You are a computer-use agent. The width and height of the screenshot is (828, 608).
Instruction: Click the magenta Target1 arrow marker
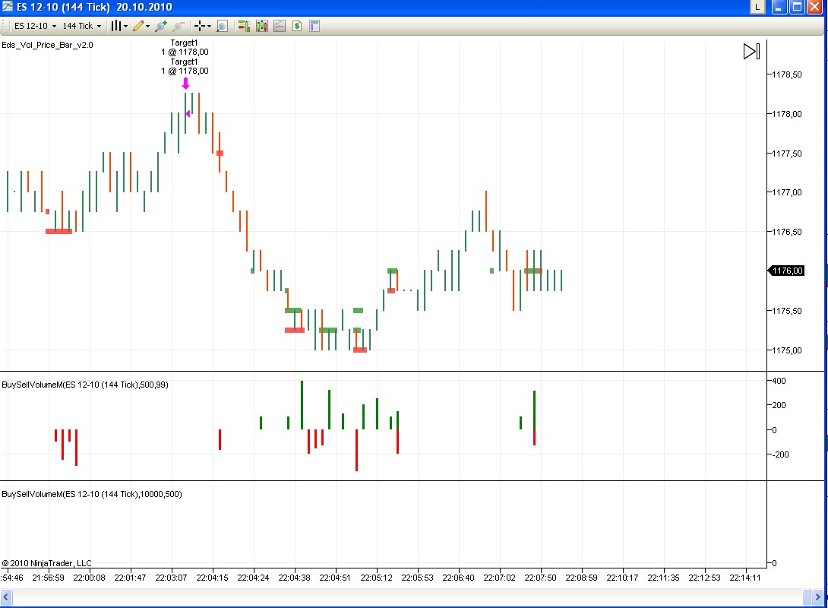(185, 84)
